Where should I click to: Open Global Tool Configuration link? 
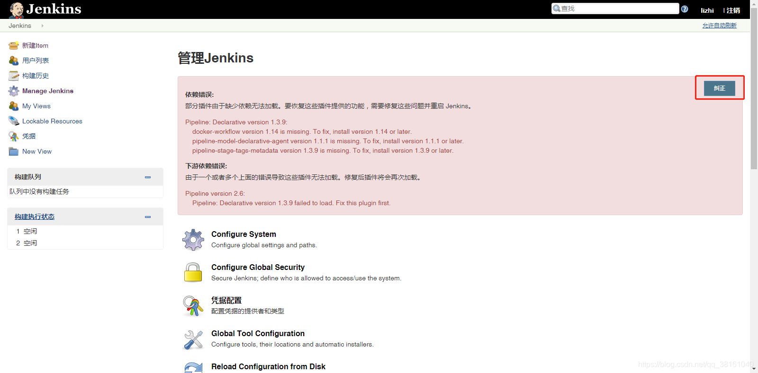(x=258, y=333)
